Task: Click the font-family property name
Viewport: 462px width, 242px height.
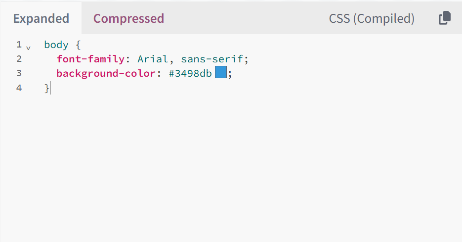Action: [90, 59]
